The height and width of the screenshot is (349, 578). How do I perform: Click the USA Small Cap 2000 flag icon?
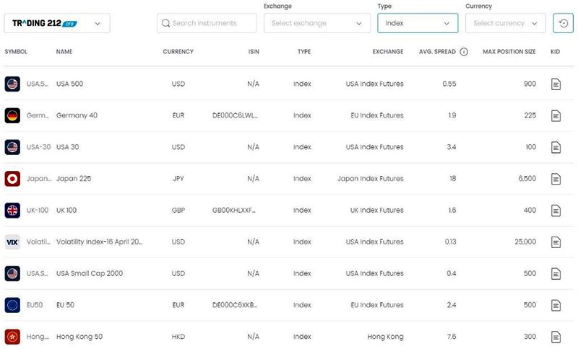pos(12,273)
